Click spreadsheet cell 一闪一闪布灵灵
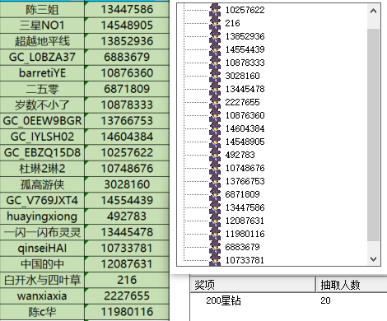Image resolution: width=387 pixels, height=321 pixels. point(42,232)
